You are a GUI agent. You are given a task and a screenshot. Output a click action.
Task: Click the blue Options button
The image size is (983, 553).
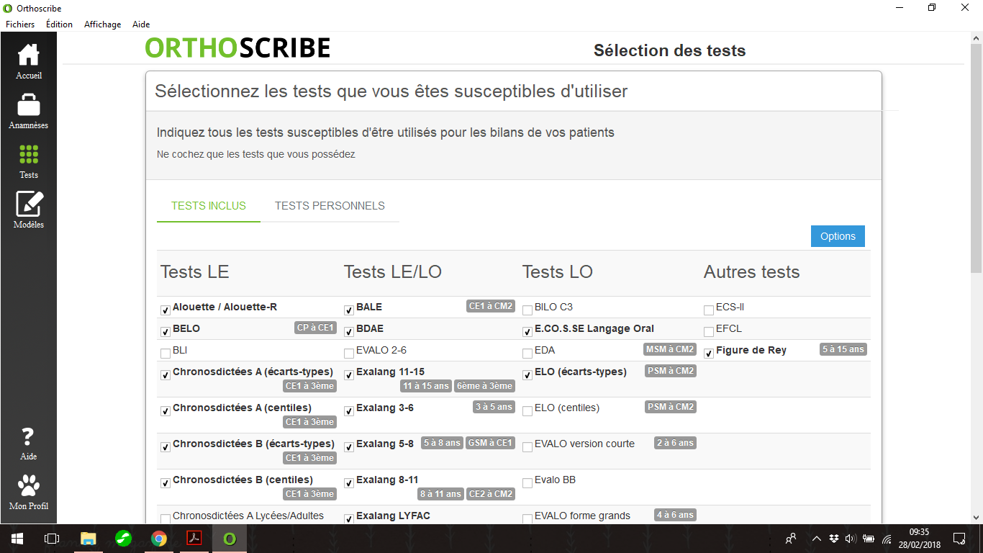click(x=838, y=236)
